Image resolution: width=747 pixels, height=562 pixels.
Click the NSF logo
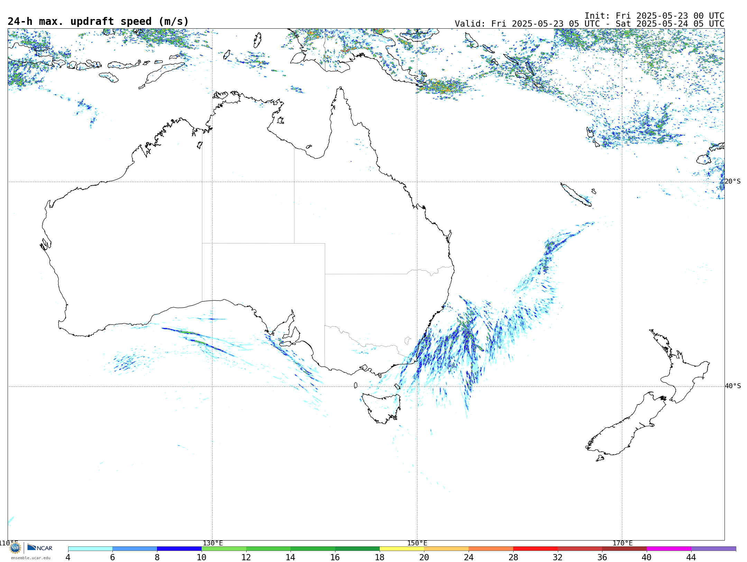[15, 548]
